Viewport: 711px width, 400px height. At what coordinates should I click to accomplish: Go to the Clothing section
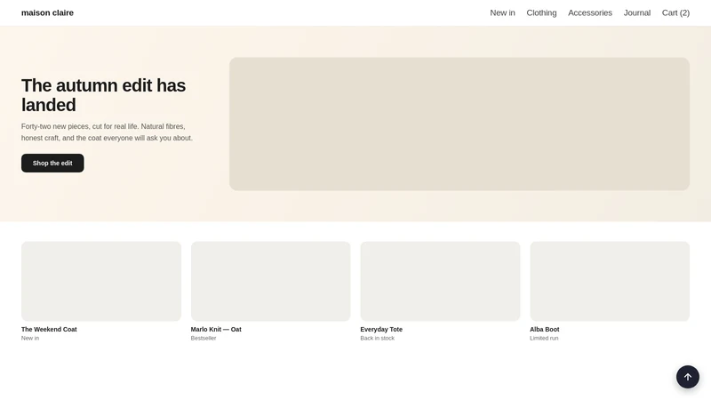coord(541,12)
